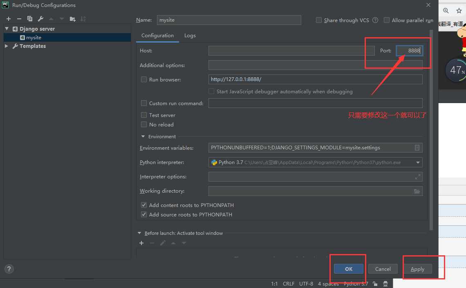Viewport: 466px width, 288px height.
Task: Confirm with the OK button
Action: click(x=349, y=269)
